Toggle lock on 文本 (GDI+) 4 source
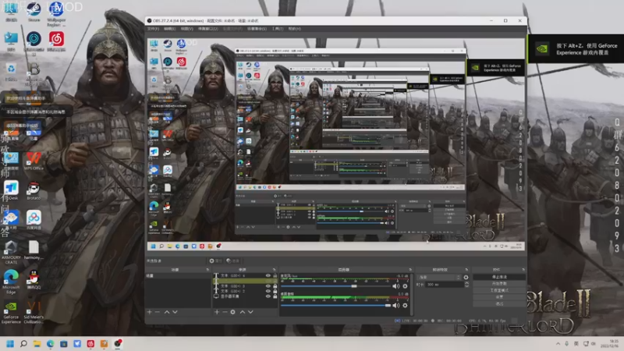The image size is (624, 351). [x=275, y=276]
